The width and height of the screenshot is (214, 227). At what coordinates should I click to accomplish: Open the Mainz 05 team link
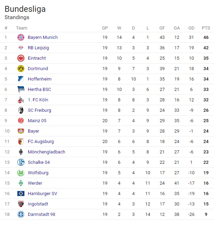(x=37, y=121)
